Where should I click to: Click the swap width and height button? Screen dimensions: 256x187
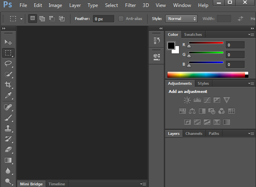(241, 19)
